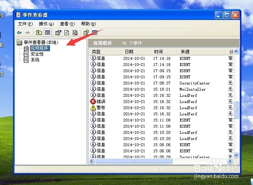Screen dimensions: 253x185
Task: Select the 事件查看器(本地) root node
Action: tap(41, 42)
